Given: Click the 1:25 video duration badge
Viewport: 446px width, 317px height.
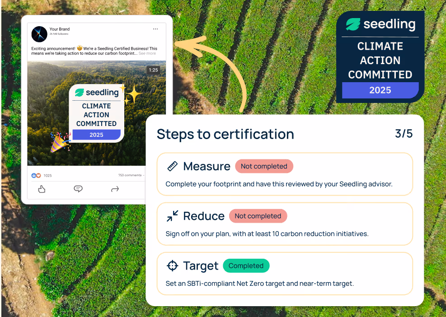Looking at the screenshot, I should 153,70.
